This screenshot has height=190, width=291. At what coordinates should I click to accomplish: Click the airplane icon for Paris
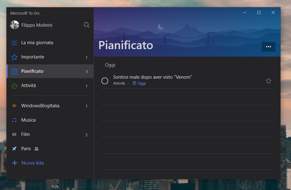(14, 149)
